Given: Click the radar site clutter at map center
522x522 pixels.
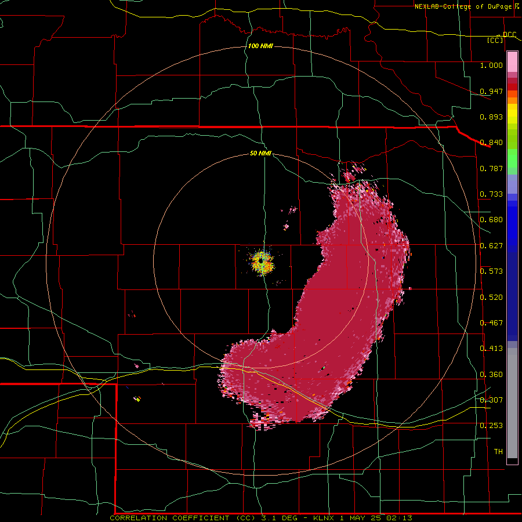Looking at the screenshot, I should [262, 262].
